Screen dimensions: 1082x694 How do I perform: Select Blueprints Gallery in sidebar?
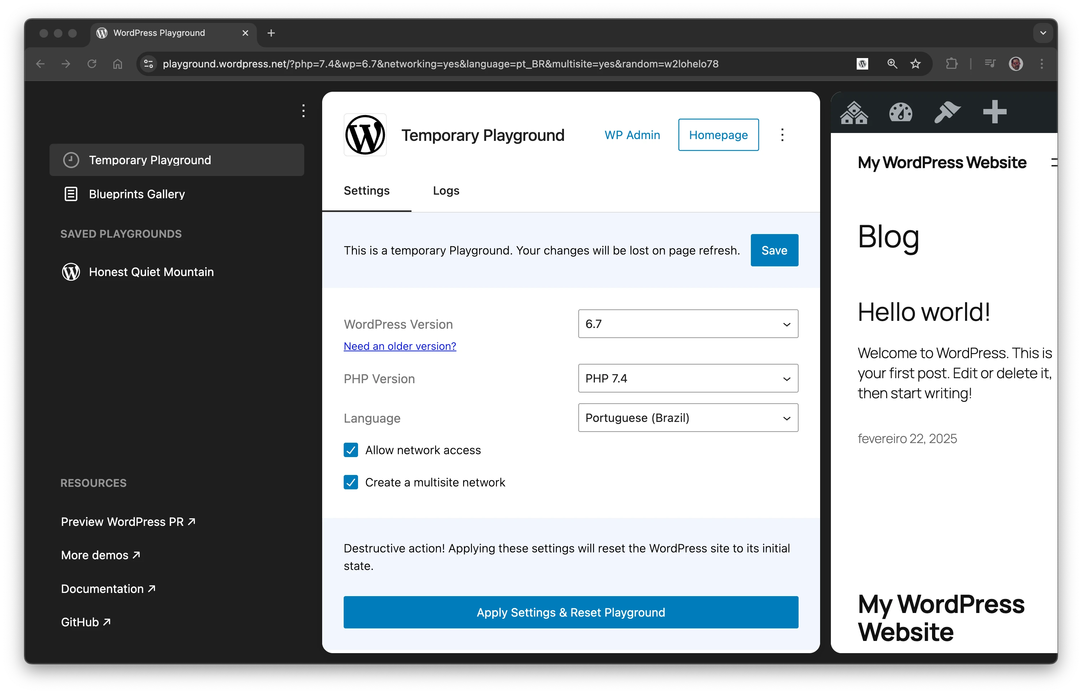coord(137,194)
